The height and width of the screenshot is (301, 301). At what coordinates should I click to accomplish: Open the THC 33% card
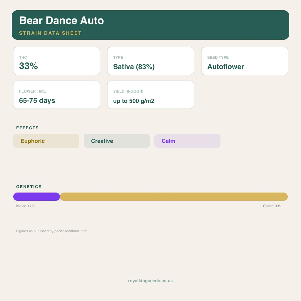pyautogui.click(x=56, y=61)
